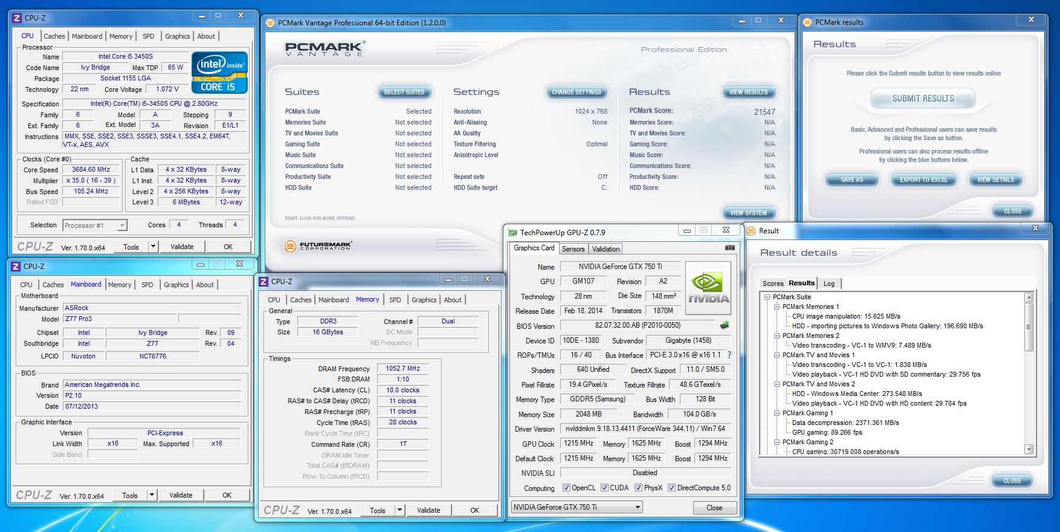Click CLOSE in the PCMark results window
The width and height of the screenshot is (1060, 532).
[x=1013, y=211]
